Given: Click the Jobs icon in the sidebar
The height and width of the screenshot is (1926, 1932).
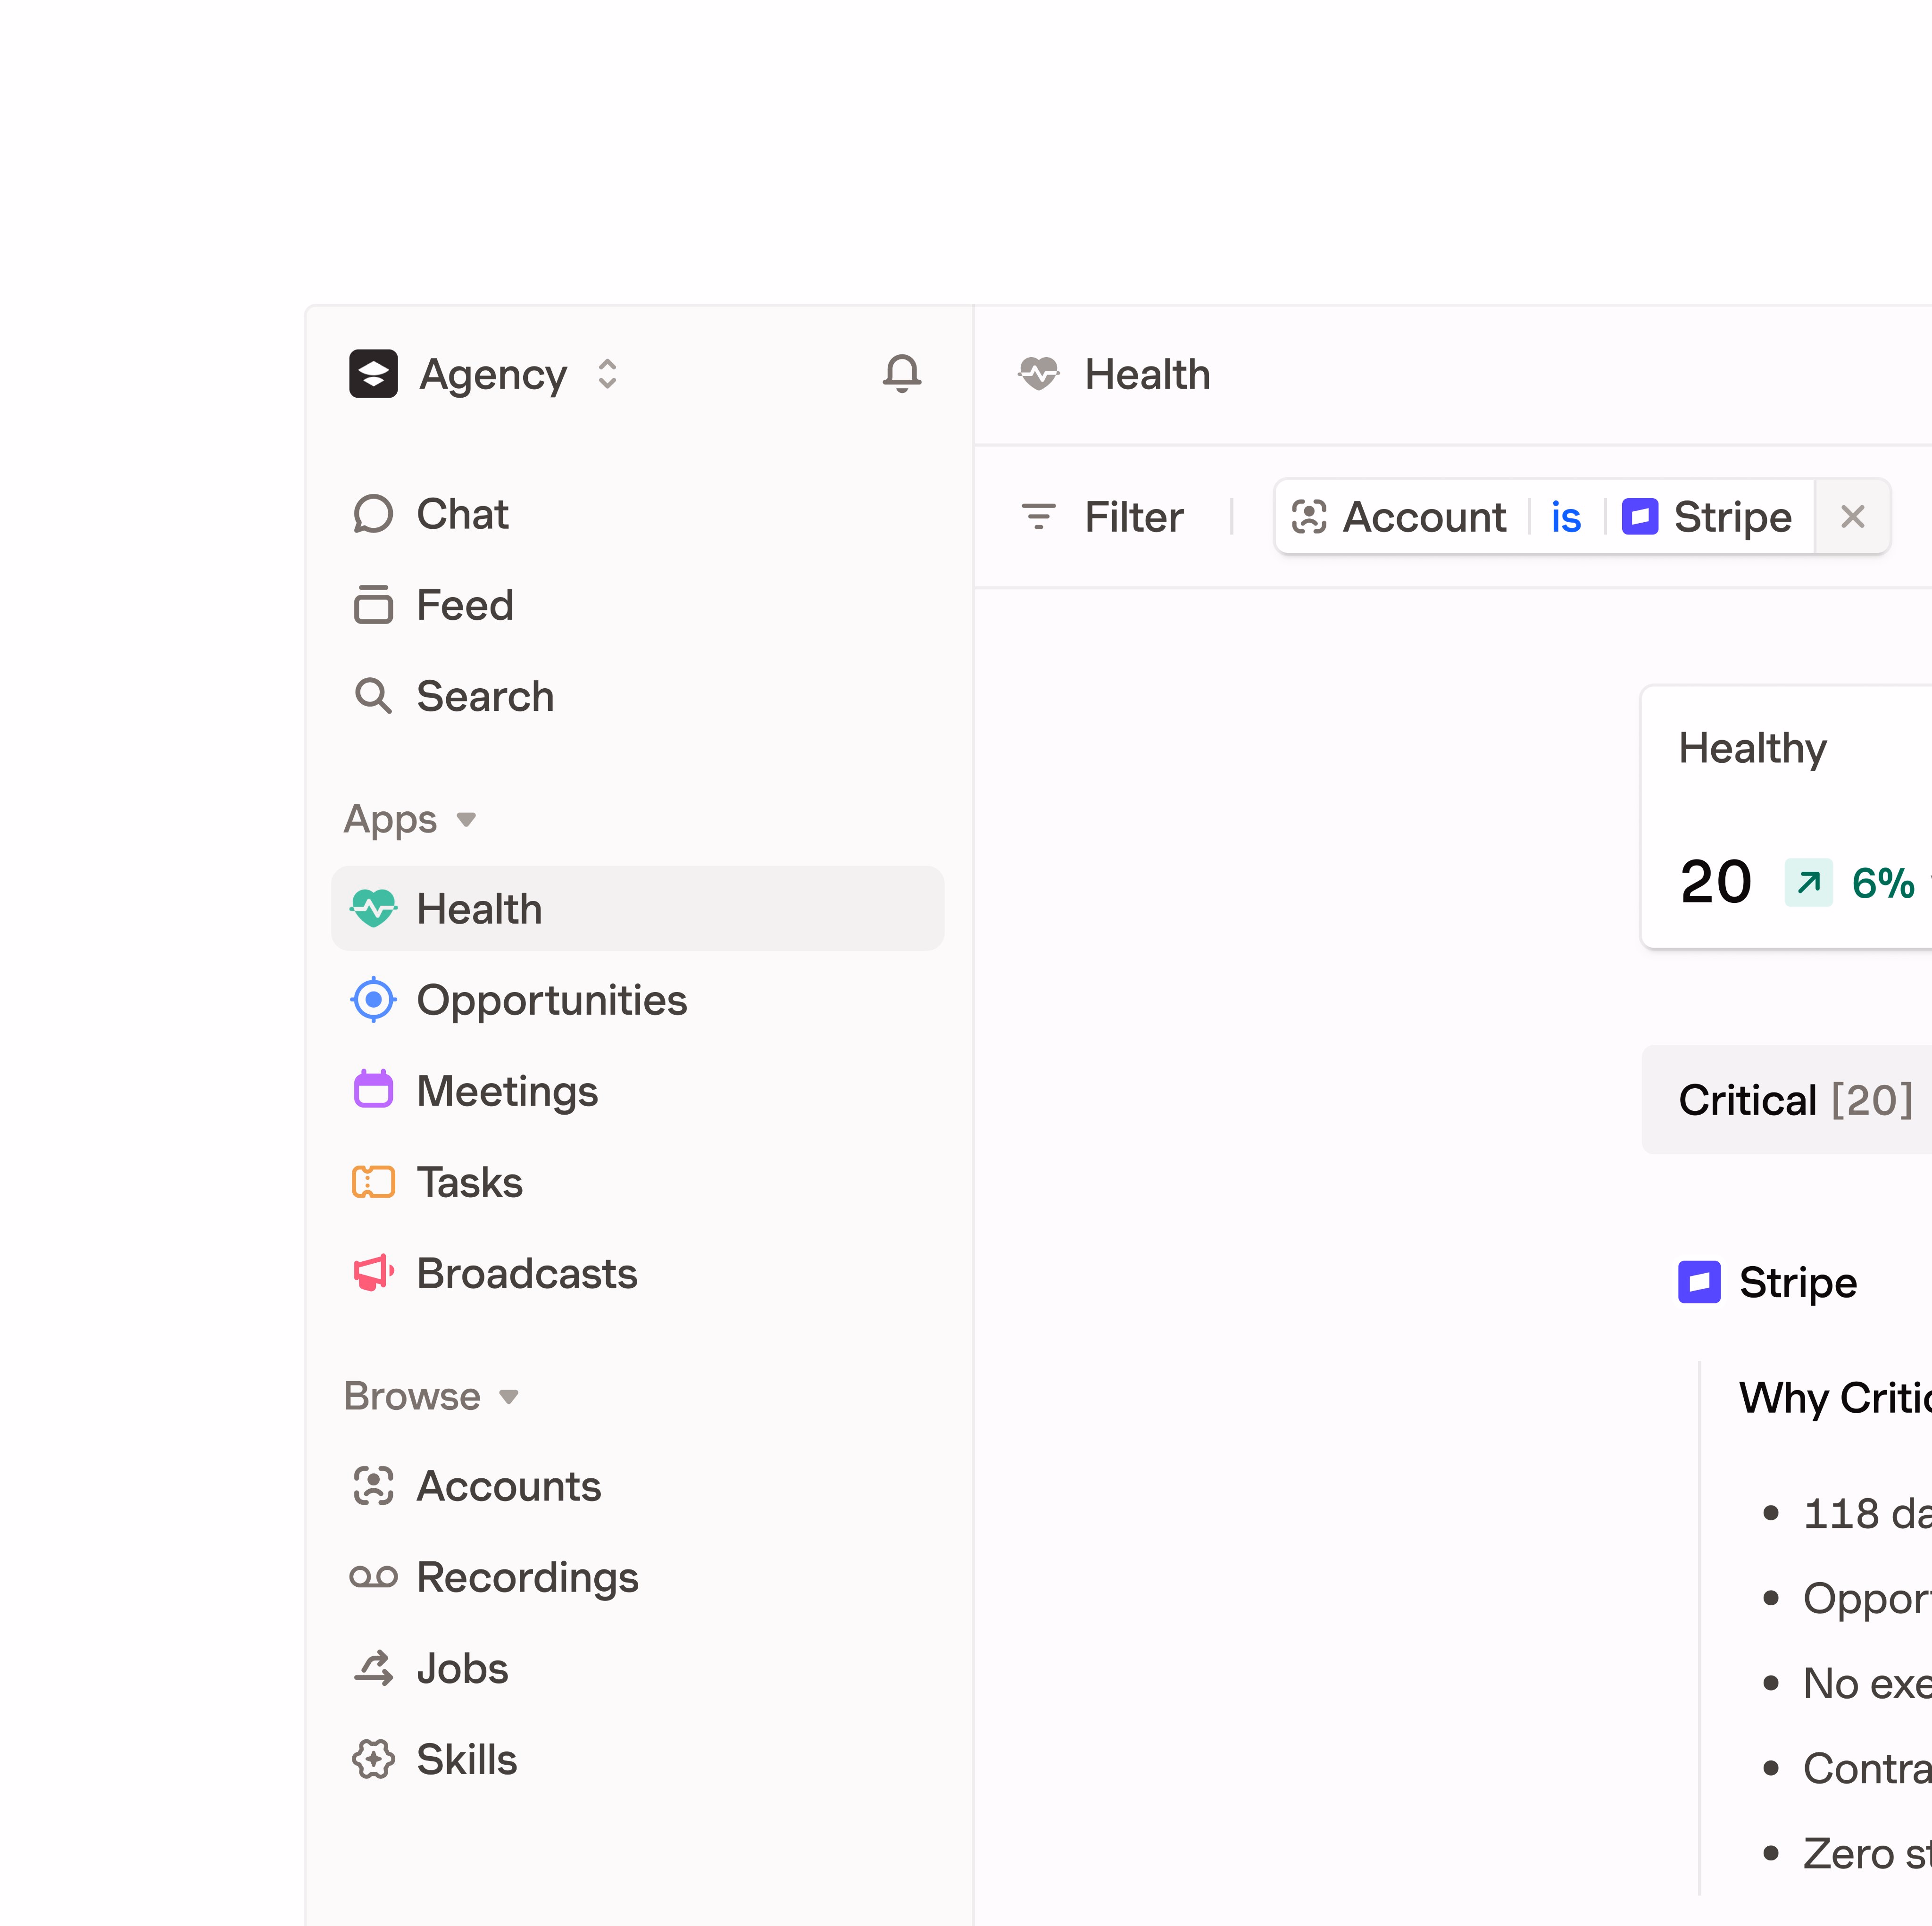Looking at the screenshot, I should pyautogui.click(x=373, y=1668).
